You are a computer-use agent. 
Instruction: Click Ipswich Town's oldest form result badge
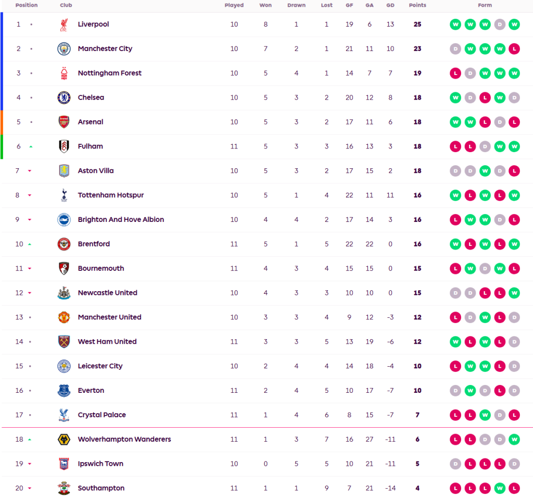(455, 464)
